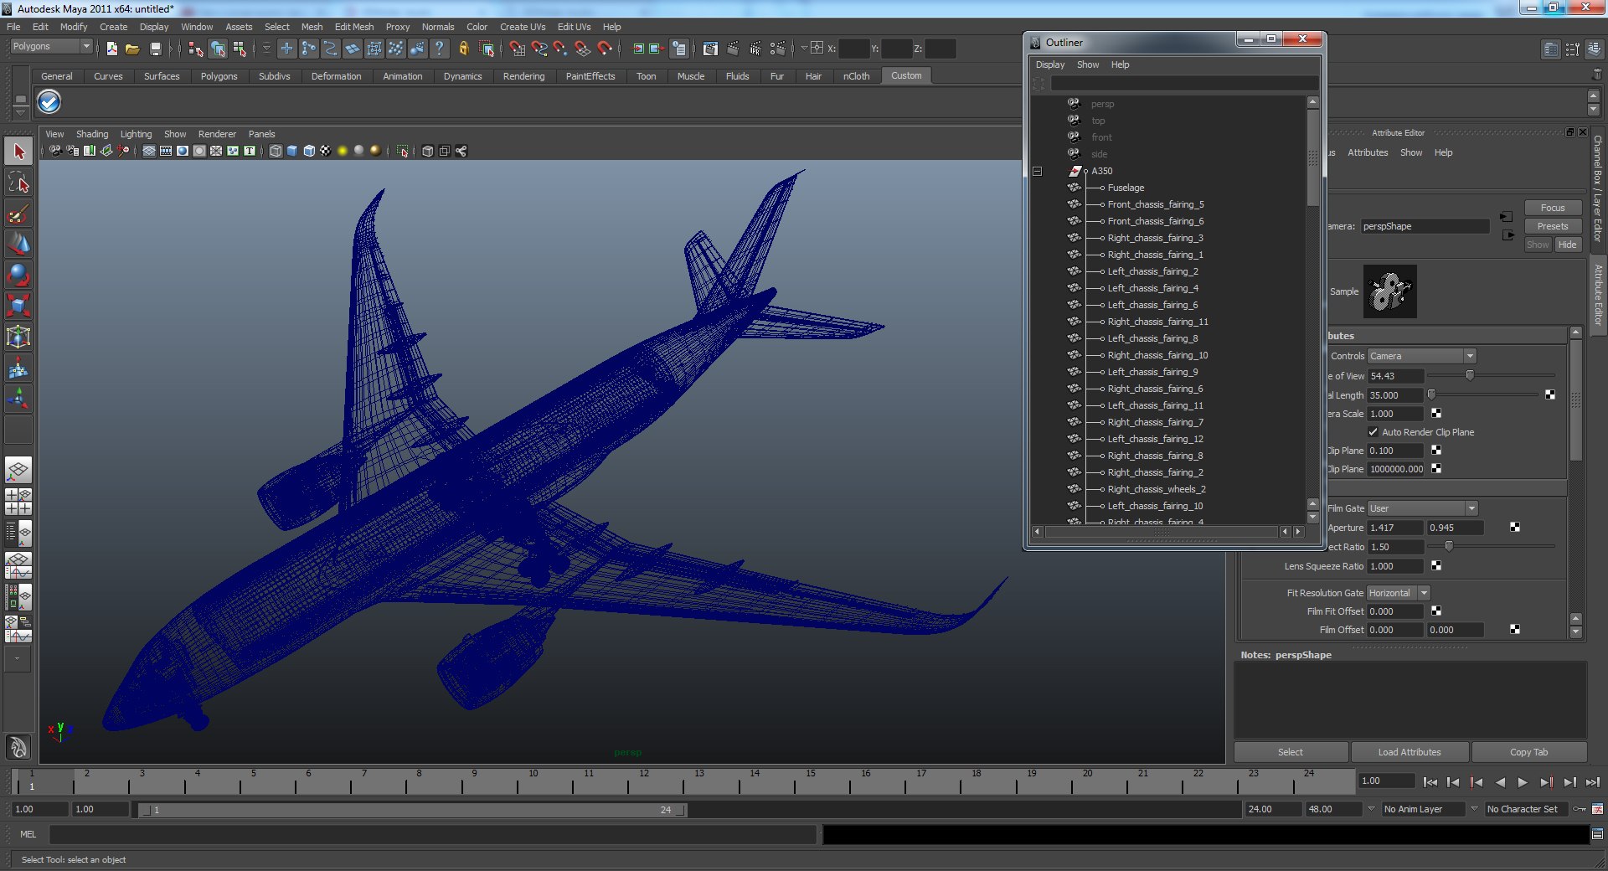Pick the Paint Selection tool
The image size is (1608, 871).
(18, 214)
